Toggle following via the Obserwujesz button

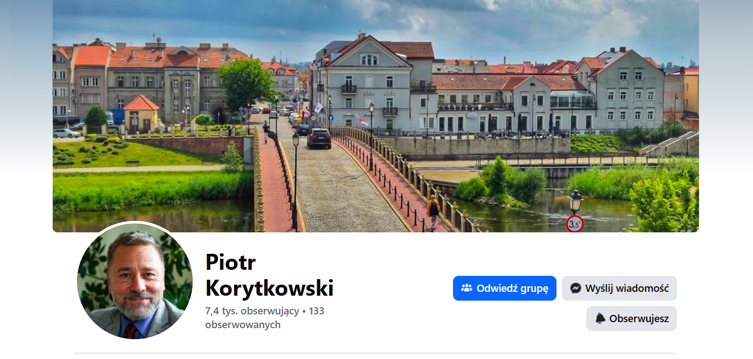pos(631,318)
